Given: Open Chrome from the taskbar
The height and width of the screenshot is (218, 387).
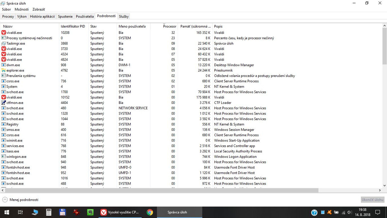Looking at the screenshot, I should (x=150, y=212).
